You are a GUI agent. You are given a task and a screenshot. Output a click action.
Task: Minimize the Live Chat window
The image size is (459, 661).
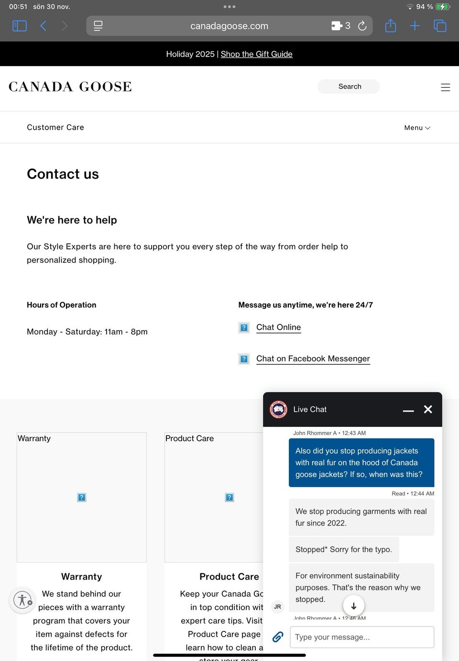pos(408,410)
